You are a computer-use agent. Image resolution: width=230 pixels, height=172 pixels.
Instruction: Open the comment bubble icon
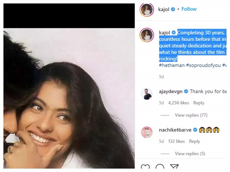tap(160, 168)
